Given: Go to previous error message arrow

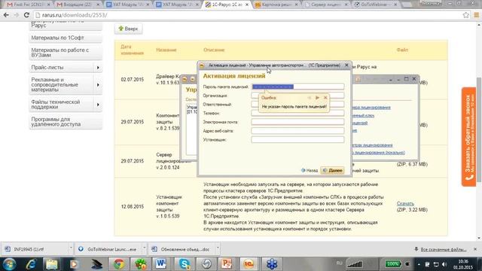Looking at the screenshot, I should pyautogui.click(x=310, y=98).
